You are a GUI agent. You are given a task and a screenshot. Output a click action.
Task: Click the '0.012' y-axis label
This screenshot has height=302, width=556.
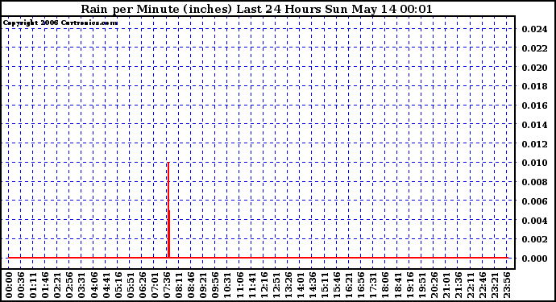pos(534,144)
